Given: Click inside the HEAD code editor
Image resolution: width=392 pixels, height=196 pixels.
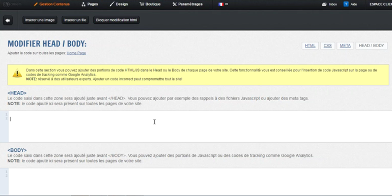Looking at the screenshot, I should 200,126.
